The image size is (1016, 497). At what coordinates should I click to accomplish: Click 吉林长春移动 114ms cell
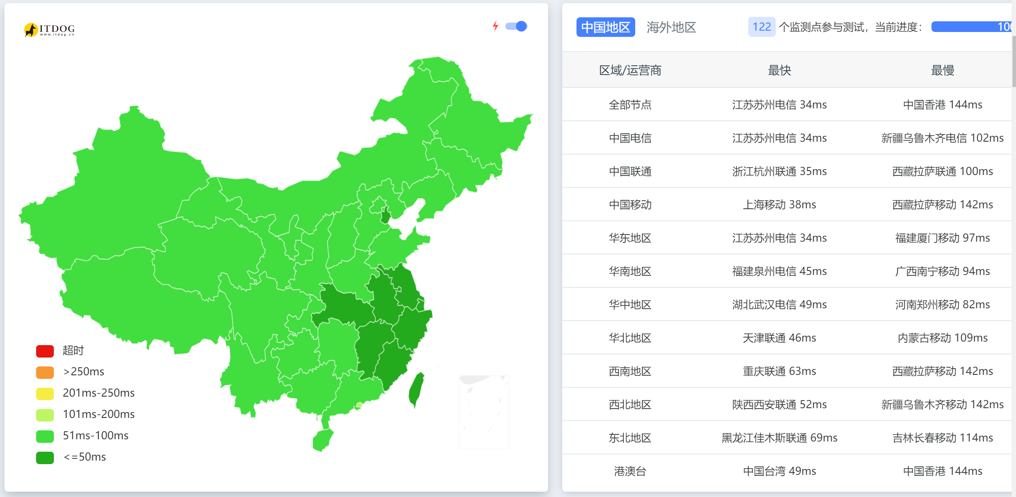coord(943,437)
